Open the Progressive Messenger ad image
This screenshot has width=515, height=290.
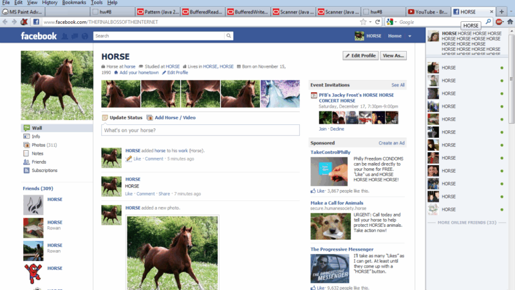(330, 268)
